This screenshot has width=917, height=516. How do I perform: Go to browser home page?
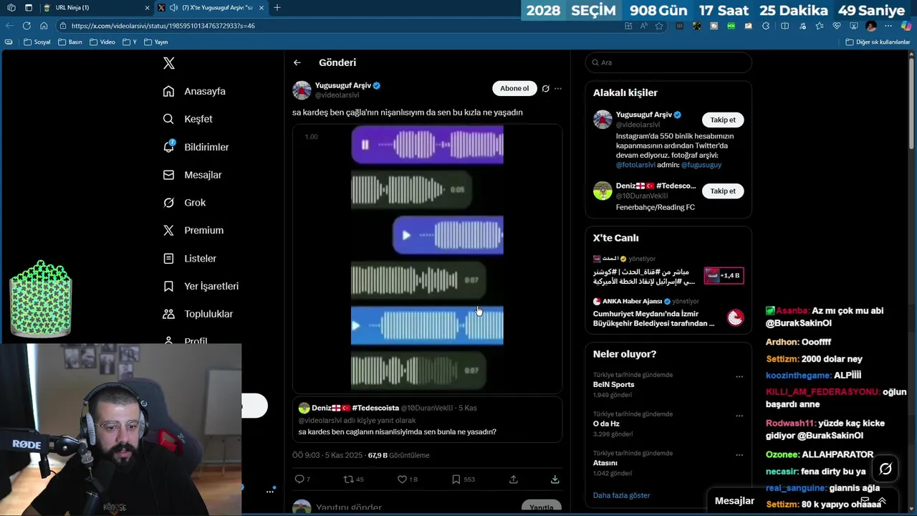pyautogui.click(x=44, y=26)
